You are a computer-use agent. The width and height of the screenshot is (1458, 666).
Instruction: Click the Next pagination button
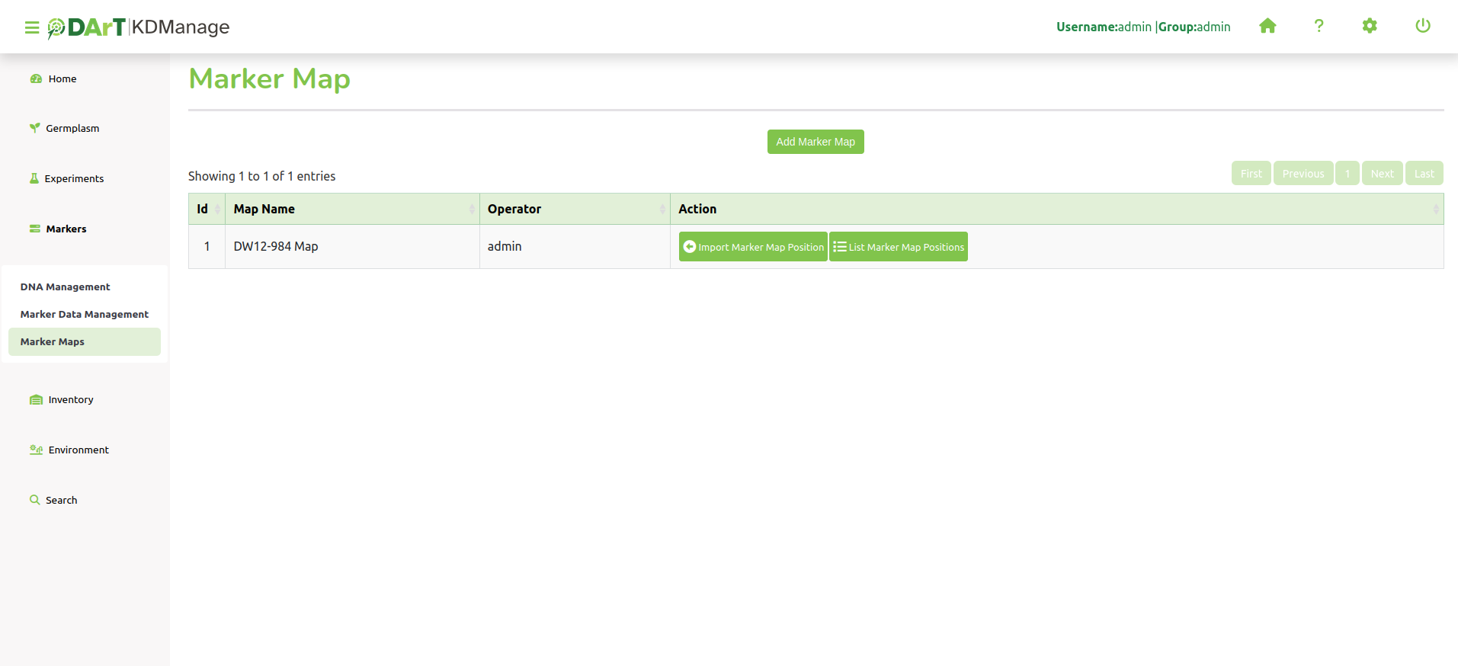tap(1382, 174)
